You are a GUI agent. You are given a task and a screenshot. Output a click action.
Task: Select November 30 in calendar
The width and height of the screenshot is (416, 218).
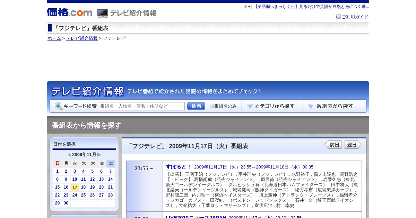pos(66,203)
